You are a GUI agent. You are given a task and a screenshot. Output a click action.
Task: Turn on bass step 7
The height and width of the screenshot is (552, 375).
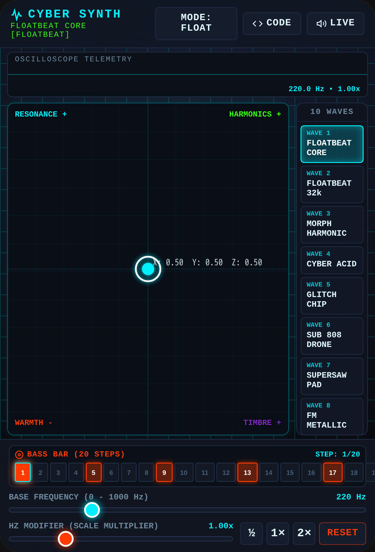click(129, 472)
